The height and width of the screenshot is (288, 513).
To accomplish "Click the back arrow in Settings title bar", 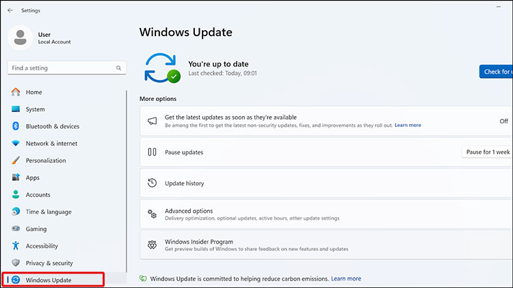I will coord(10,10).
